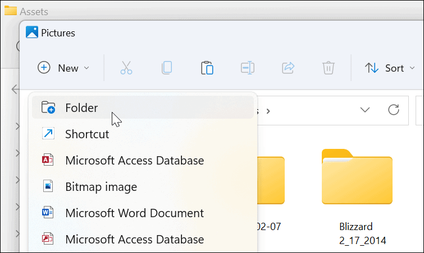Select the first Microsoft Access Database entry
This screenshot has height=253, width=424.
pos(134,161)
